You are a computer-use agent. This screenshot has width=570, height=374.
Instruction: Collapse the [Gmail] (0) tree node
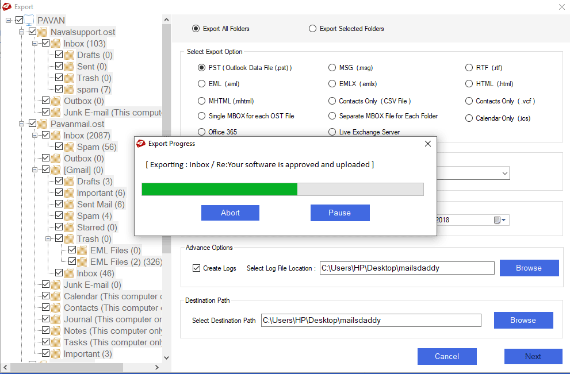35,170
